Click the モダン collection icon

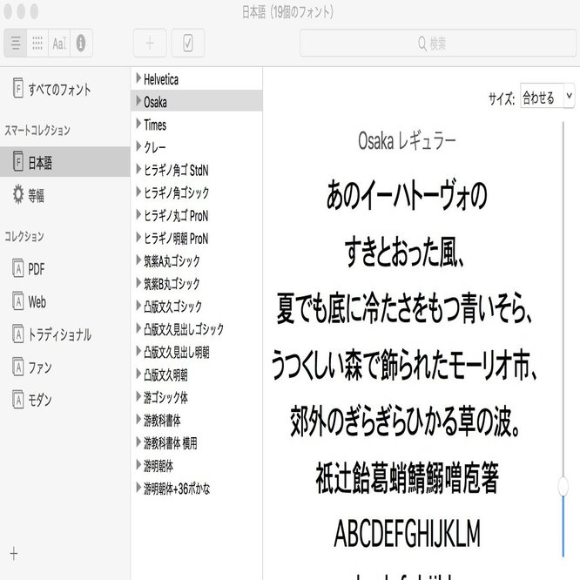[x=17, y=400]
